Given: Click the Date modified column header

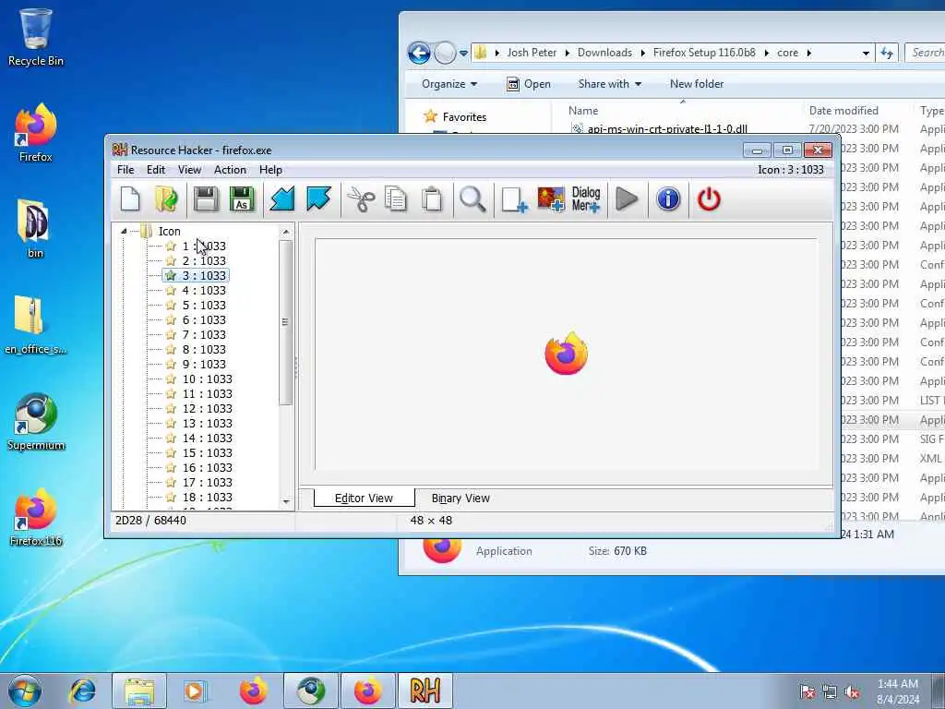Looking at the screenshot, I should [x=843, y=111].
